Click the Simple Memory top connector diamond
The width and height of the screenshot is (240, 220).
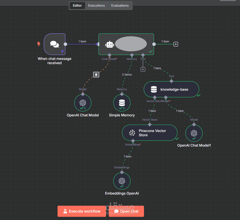coord(122,94)
